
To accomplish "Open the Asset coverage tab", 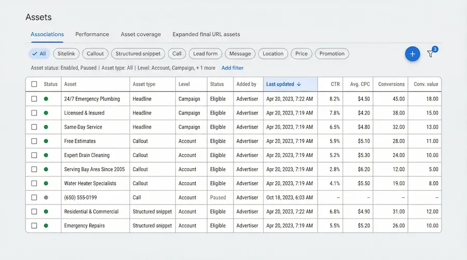I will pyautogui.click(x=141, y=34).
